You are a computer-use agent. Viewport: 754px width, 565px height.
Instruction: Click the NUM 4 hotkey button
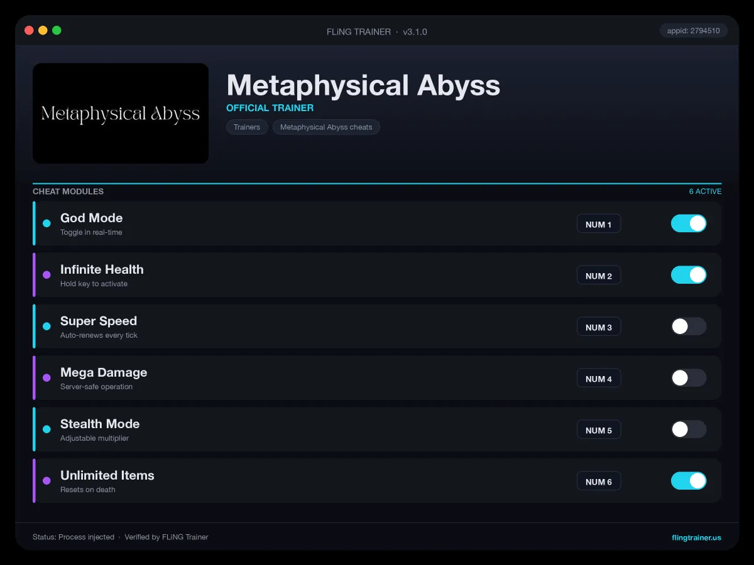coord(599,379)
